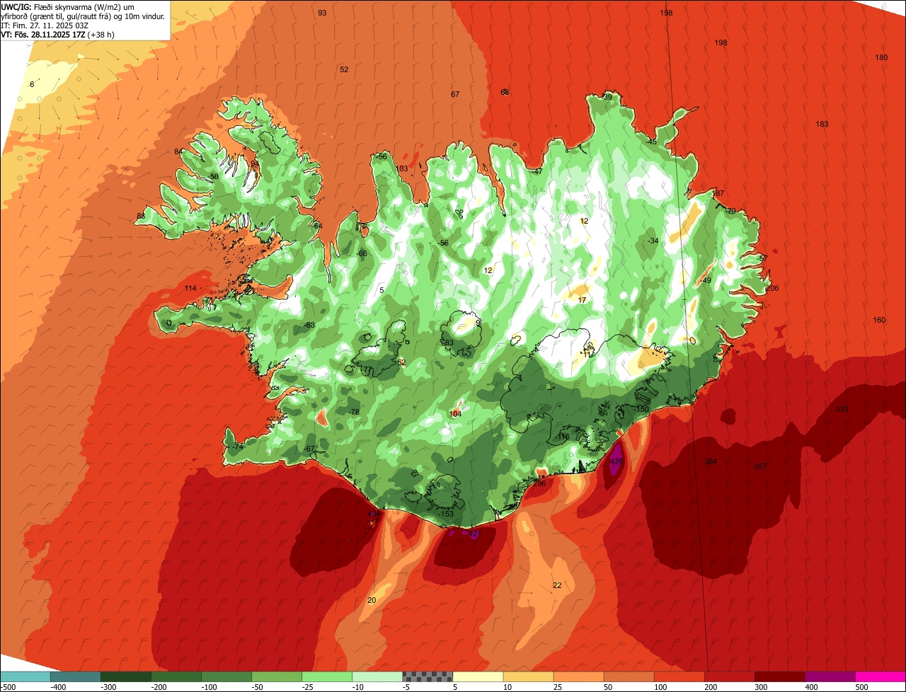The image size is (906, 692).
Task: Click the legend swatch between 10 and 25
Action: click(x=527, y=676)
